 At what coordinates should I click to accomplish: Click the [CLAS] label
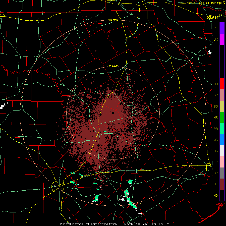coord(212,17)
